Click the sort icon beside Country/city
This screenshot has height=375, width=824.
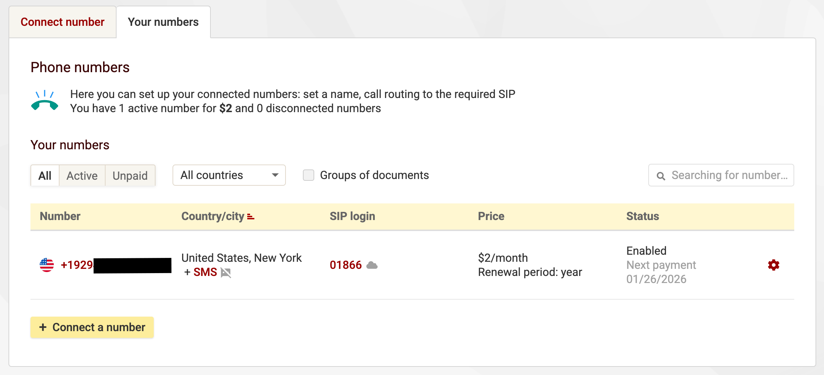tap(251, 217)
